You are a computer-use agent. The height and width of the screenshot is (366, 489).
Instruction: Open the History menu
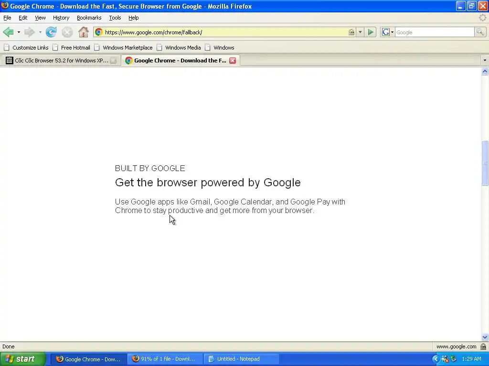[x=61, y=18]
